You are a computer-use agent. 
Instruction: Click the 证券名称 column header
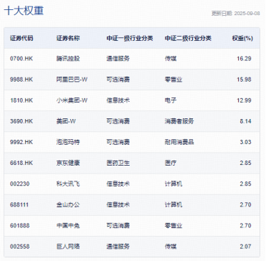click(x=68, y=38)
